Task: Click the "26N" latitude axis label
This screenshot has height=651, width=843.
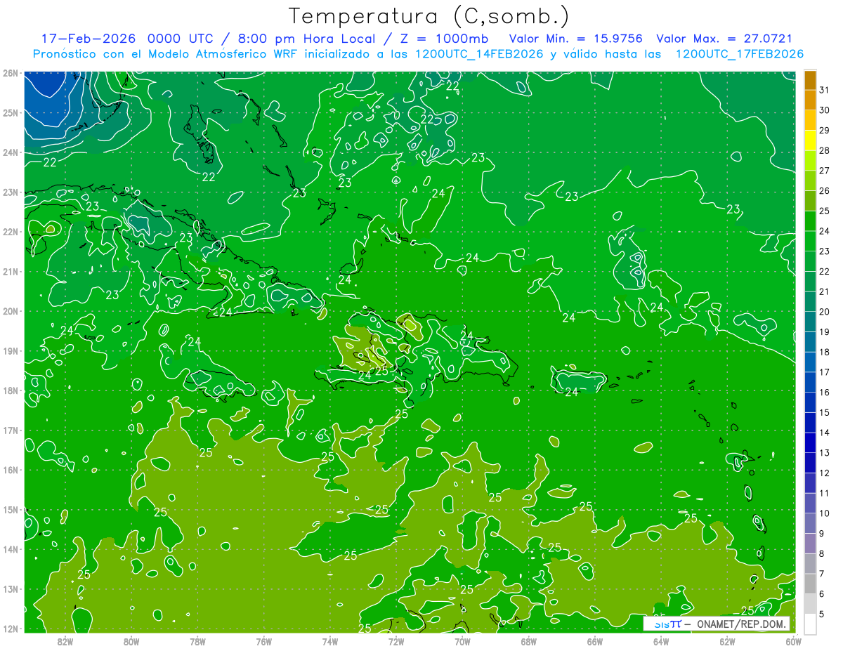Action: point(11,73)
